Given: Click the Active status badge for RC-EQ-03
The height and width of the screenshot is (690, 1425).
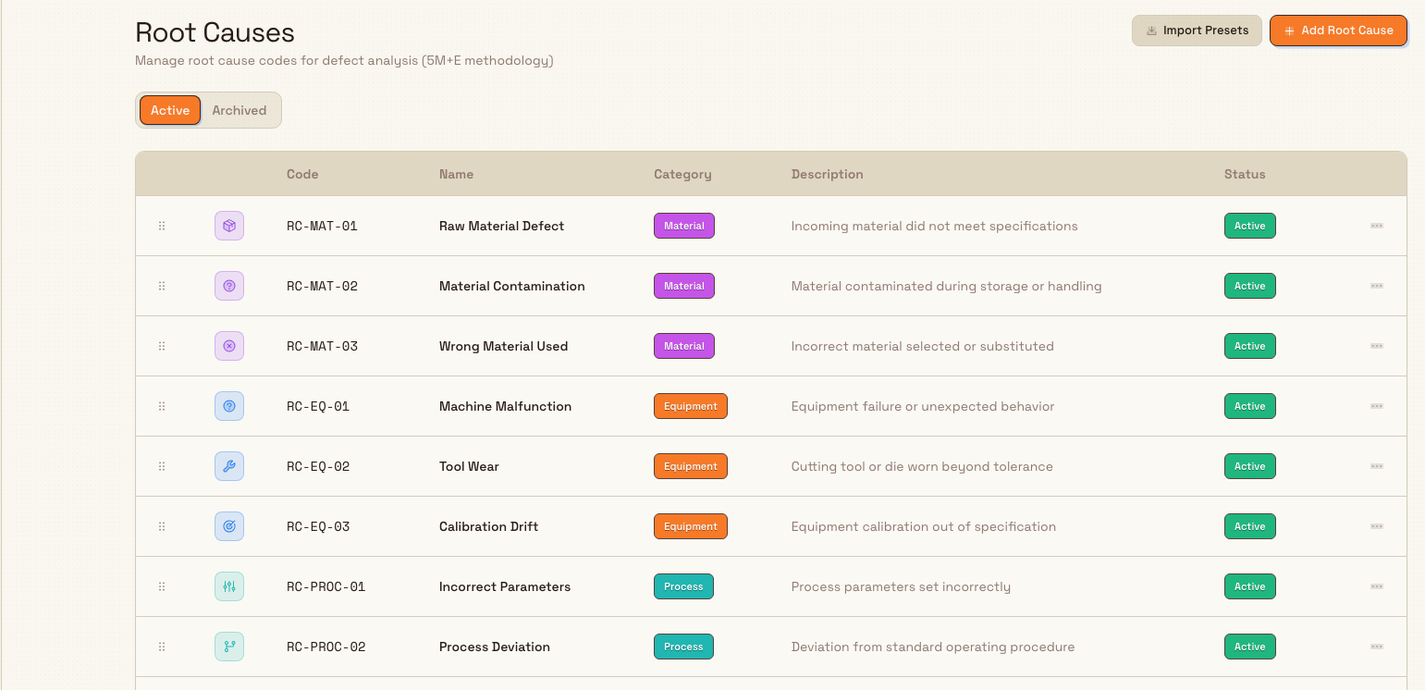Looking at the screenshot, I should tap(1250, 526).
